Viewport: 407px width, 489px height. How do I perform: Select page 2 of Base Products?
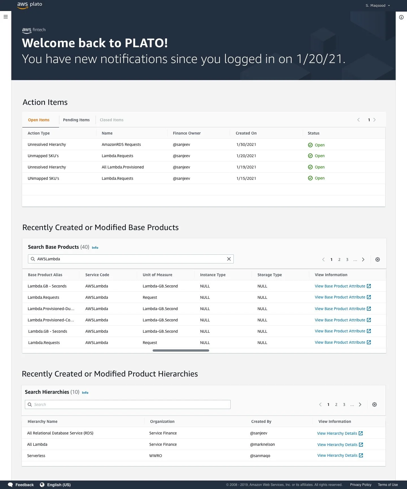[x=339, y=259]
